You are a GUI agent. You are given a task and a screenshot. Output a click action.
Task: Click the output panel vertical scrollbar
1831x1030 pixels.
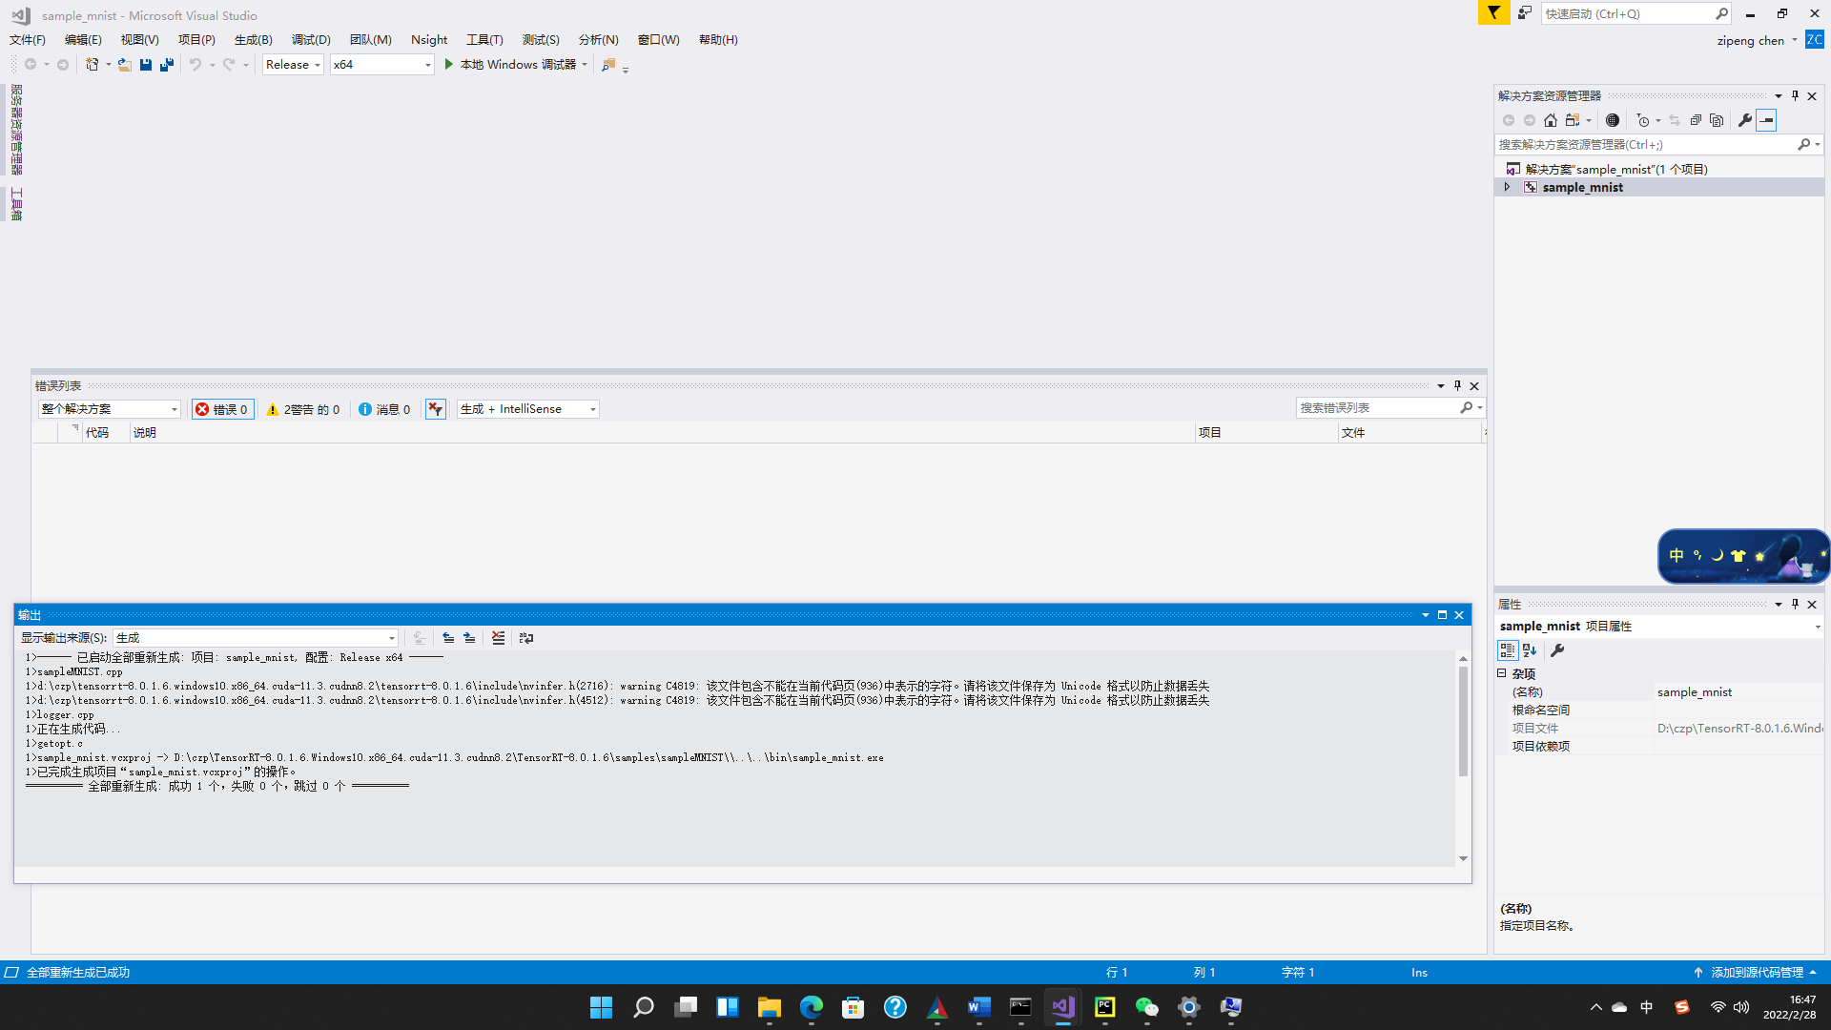pyautogui.click(x=1463, y=720)
